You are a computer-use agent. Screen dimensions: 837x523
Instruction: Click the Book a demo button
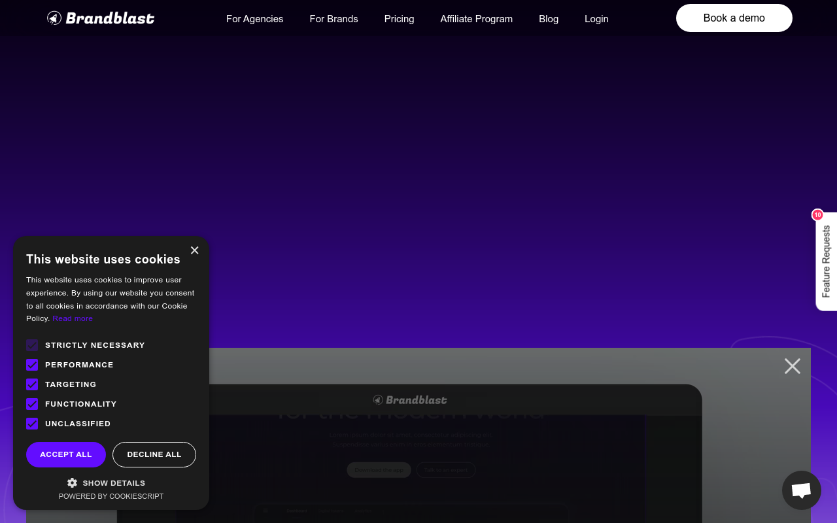point(734,18)
